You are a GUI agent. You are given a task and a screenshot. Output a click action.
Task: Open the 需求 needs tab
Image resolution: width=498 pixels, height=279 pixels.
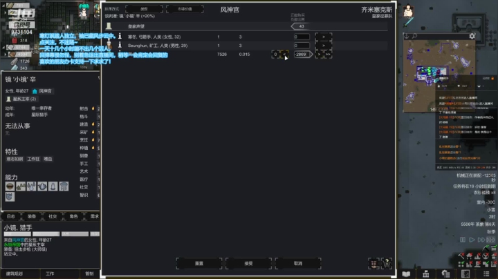coord(94,217)
